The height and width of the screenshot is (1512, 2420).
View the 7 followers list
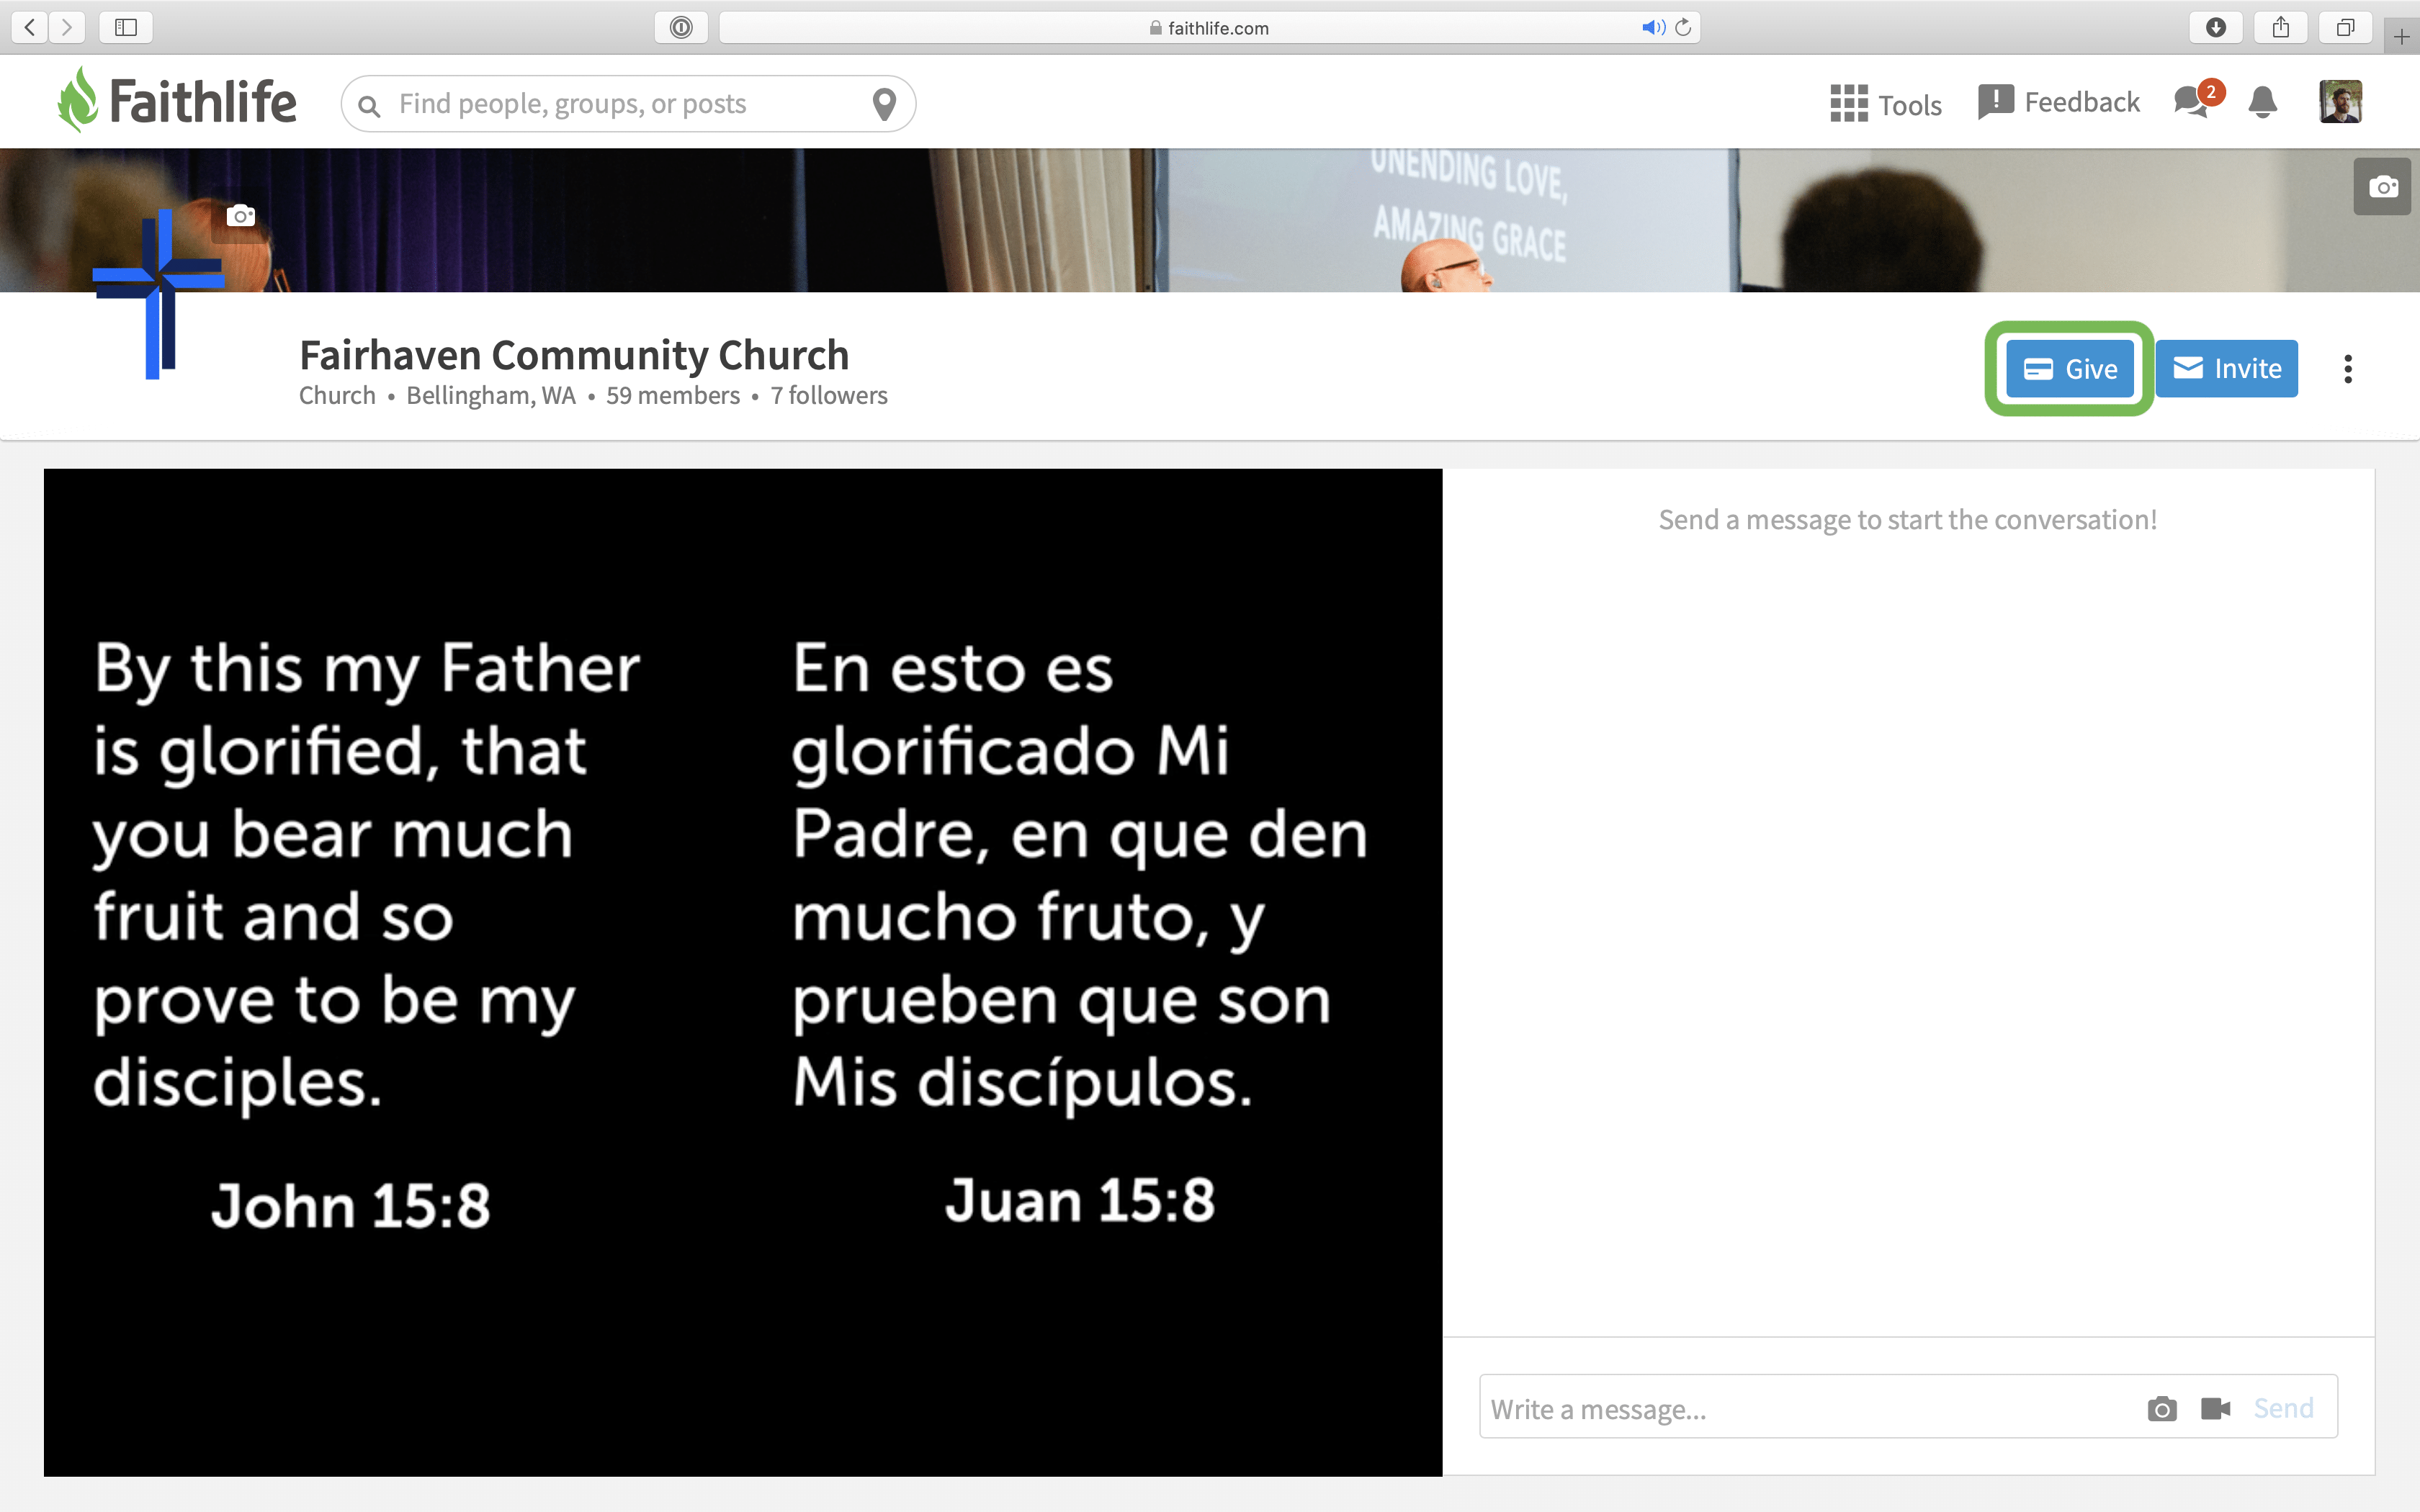(829, 396)
